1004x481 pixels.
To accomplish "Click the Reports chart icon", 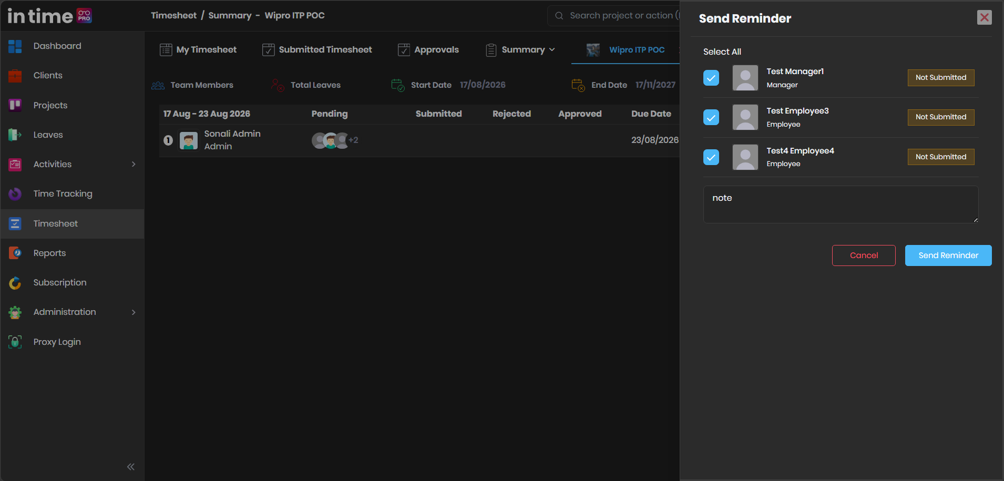I will coord(15,253).
